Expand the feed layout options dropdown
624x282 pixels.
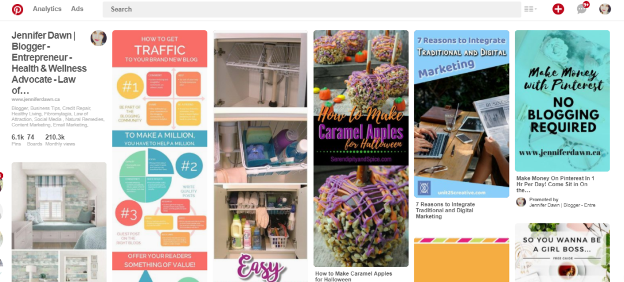[x=530, y=9]
